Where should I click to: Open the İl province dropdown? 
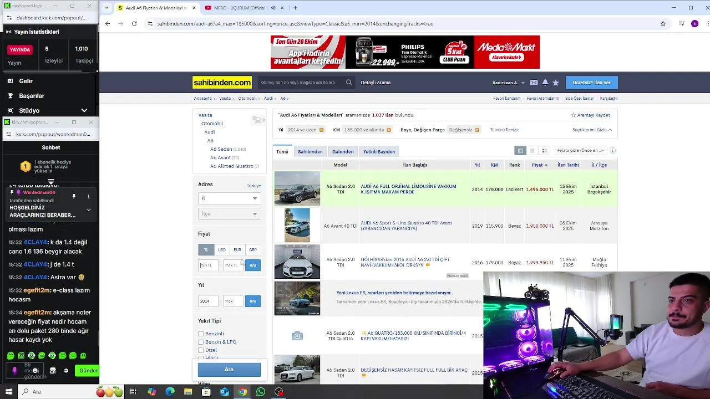[x=229, y=198]
